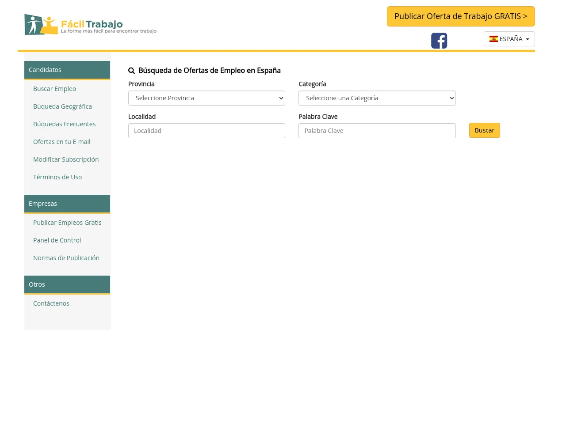The height and width of the screenshot is (424, 566).
Task: Expand the Seleccione Provincia dropdown
Action: click(x=207, y=98)
